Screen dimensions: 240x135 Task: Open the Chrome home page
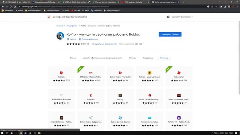click(15, 7)
